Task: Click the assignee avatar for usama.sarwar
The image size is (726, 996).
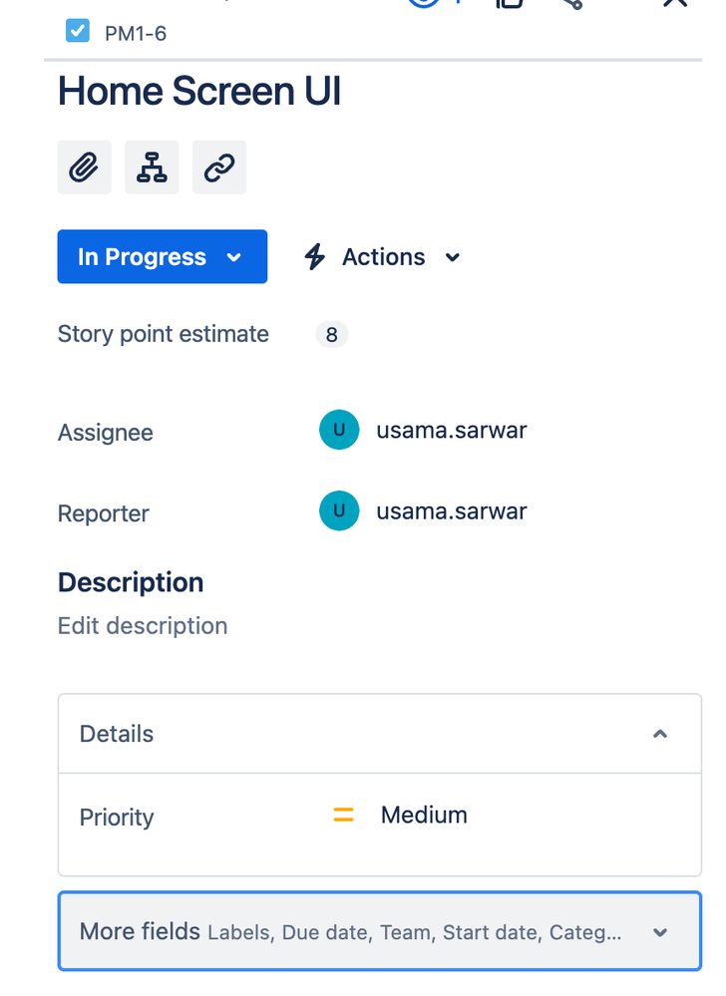Action: pyautogui.click(x=339, y=430)
